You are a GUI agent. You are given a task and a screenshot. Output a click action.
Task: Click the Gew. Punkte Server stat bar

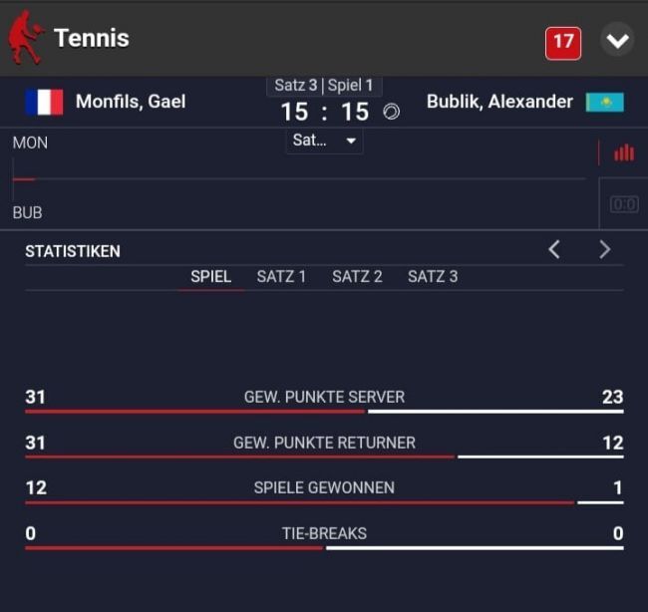tap(324, 411)
